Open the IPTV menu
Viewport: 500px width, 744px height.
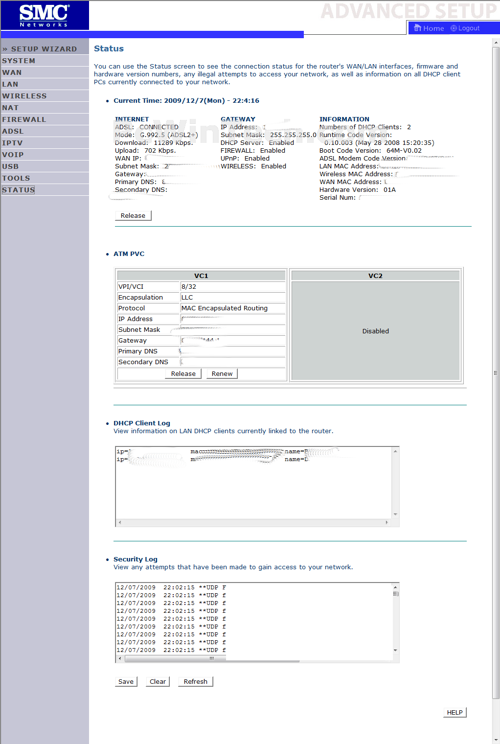tap(12, 143)
